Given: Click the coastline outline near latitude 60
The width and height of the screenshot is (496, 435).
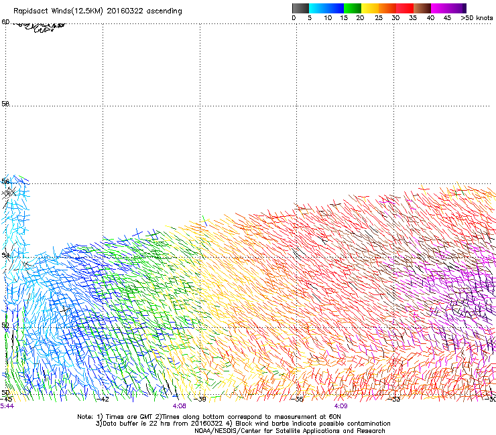Looking at the screenshot, I should [x=40, y=27].
